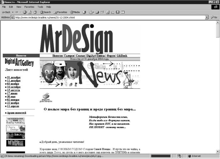
Task: Click the vertical scrollbar up arrow
Action: point(217,22)
